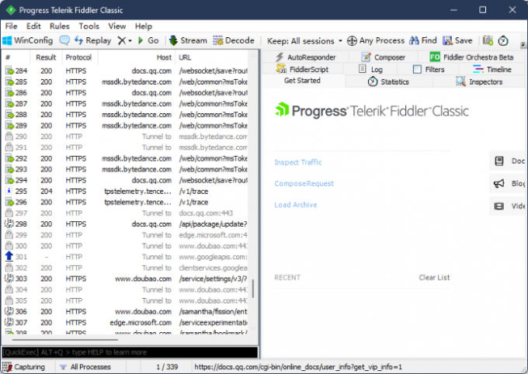The image size is (528, 374).
Task: Save sessions with Save button
Action: [x=457, y=40]
